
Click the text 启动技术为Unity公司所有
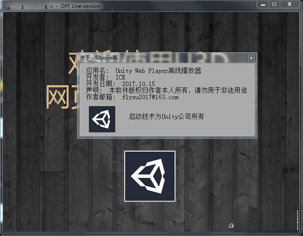[166, 117]
